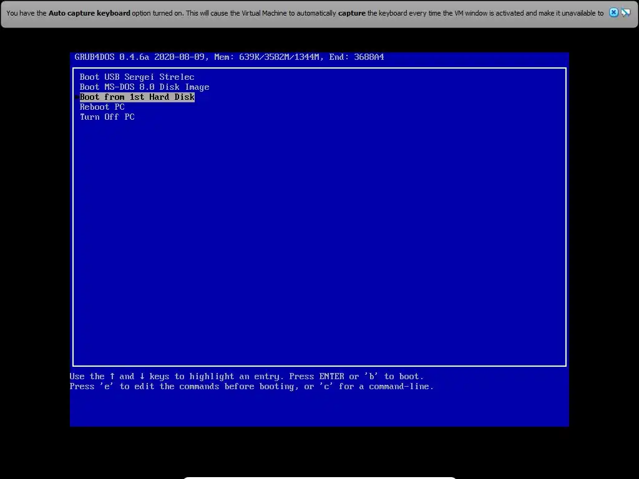Viewport: 639px width, 479px height.
Task: Choose Boot from 1st Hard Disk entry
Action: click(x=137, y=97)
